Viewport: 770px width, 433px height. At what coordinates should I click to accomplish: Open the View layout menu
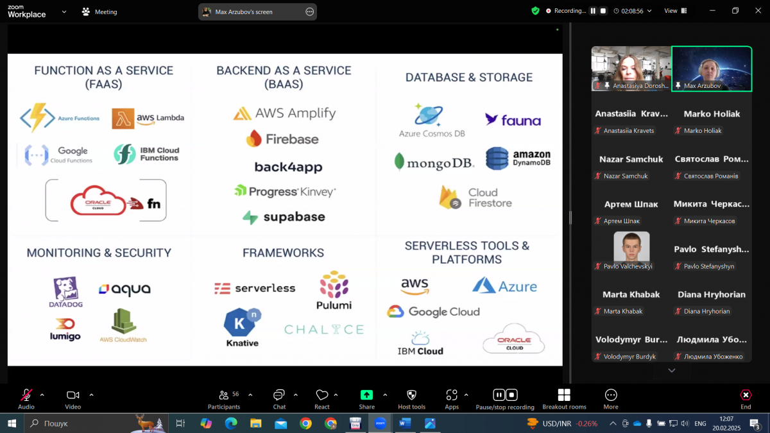coord(675,11)
